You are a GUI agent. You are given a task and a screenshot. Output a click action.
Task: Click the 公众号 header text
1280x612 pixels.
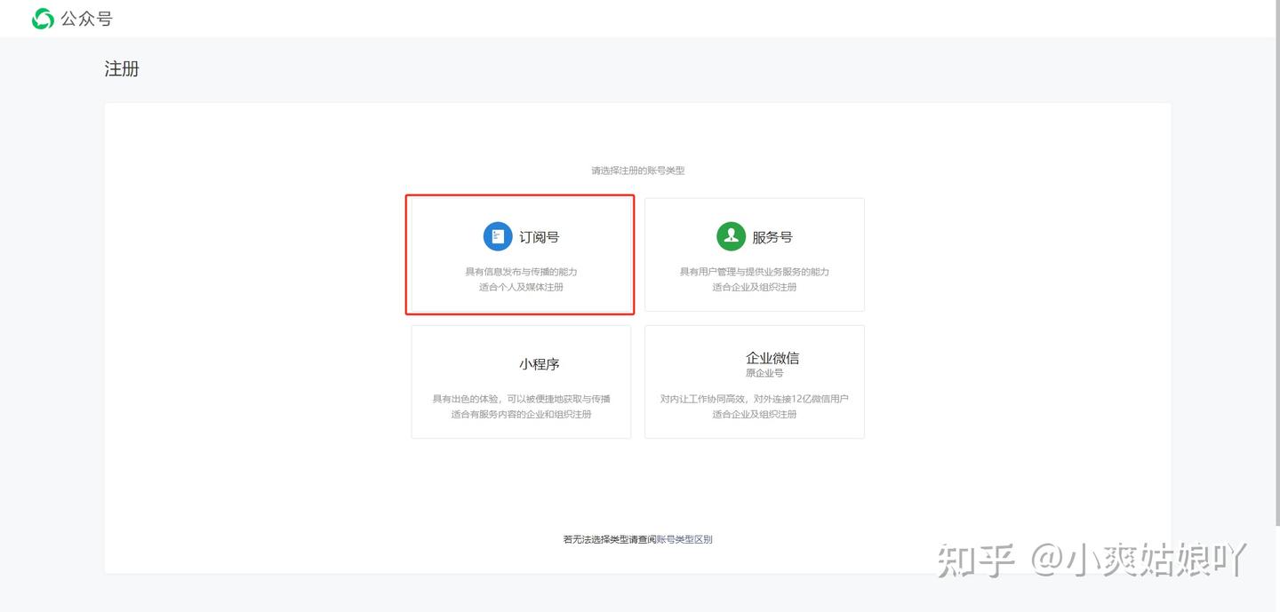[x=86, y=19]
